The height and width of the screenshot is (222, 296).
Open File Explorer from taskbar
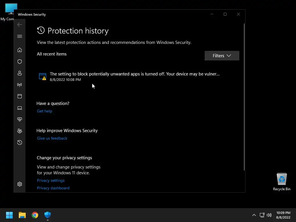22,215
